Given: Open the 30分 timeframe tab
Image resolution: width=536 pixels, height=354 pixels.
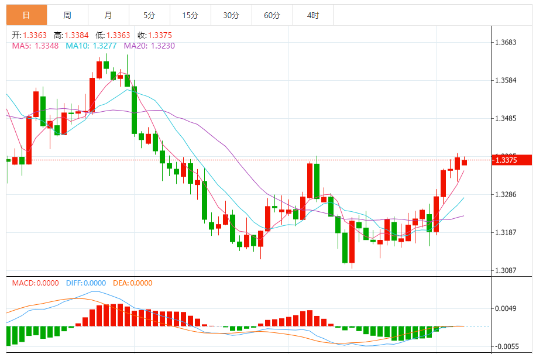Looking at the screenshot, I should [231, 15].
